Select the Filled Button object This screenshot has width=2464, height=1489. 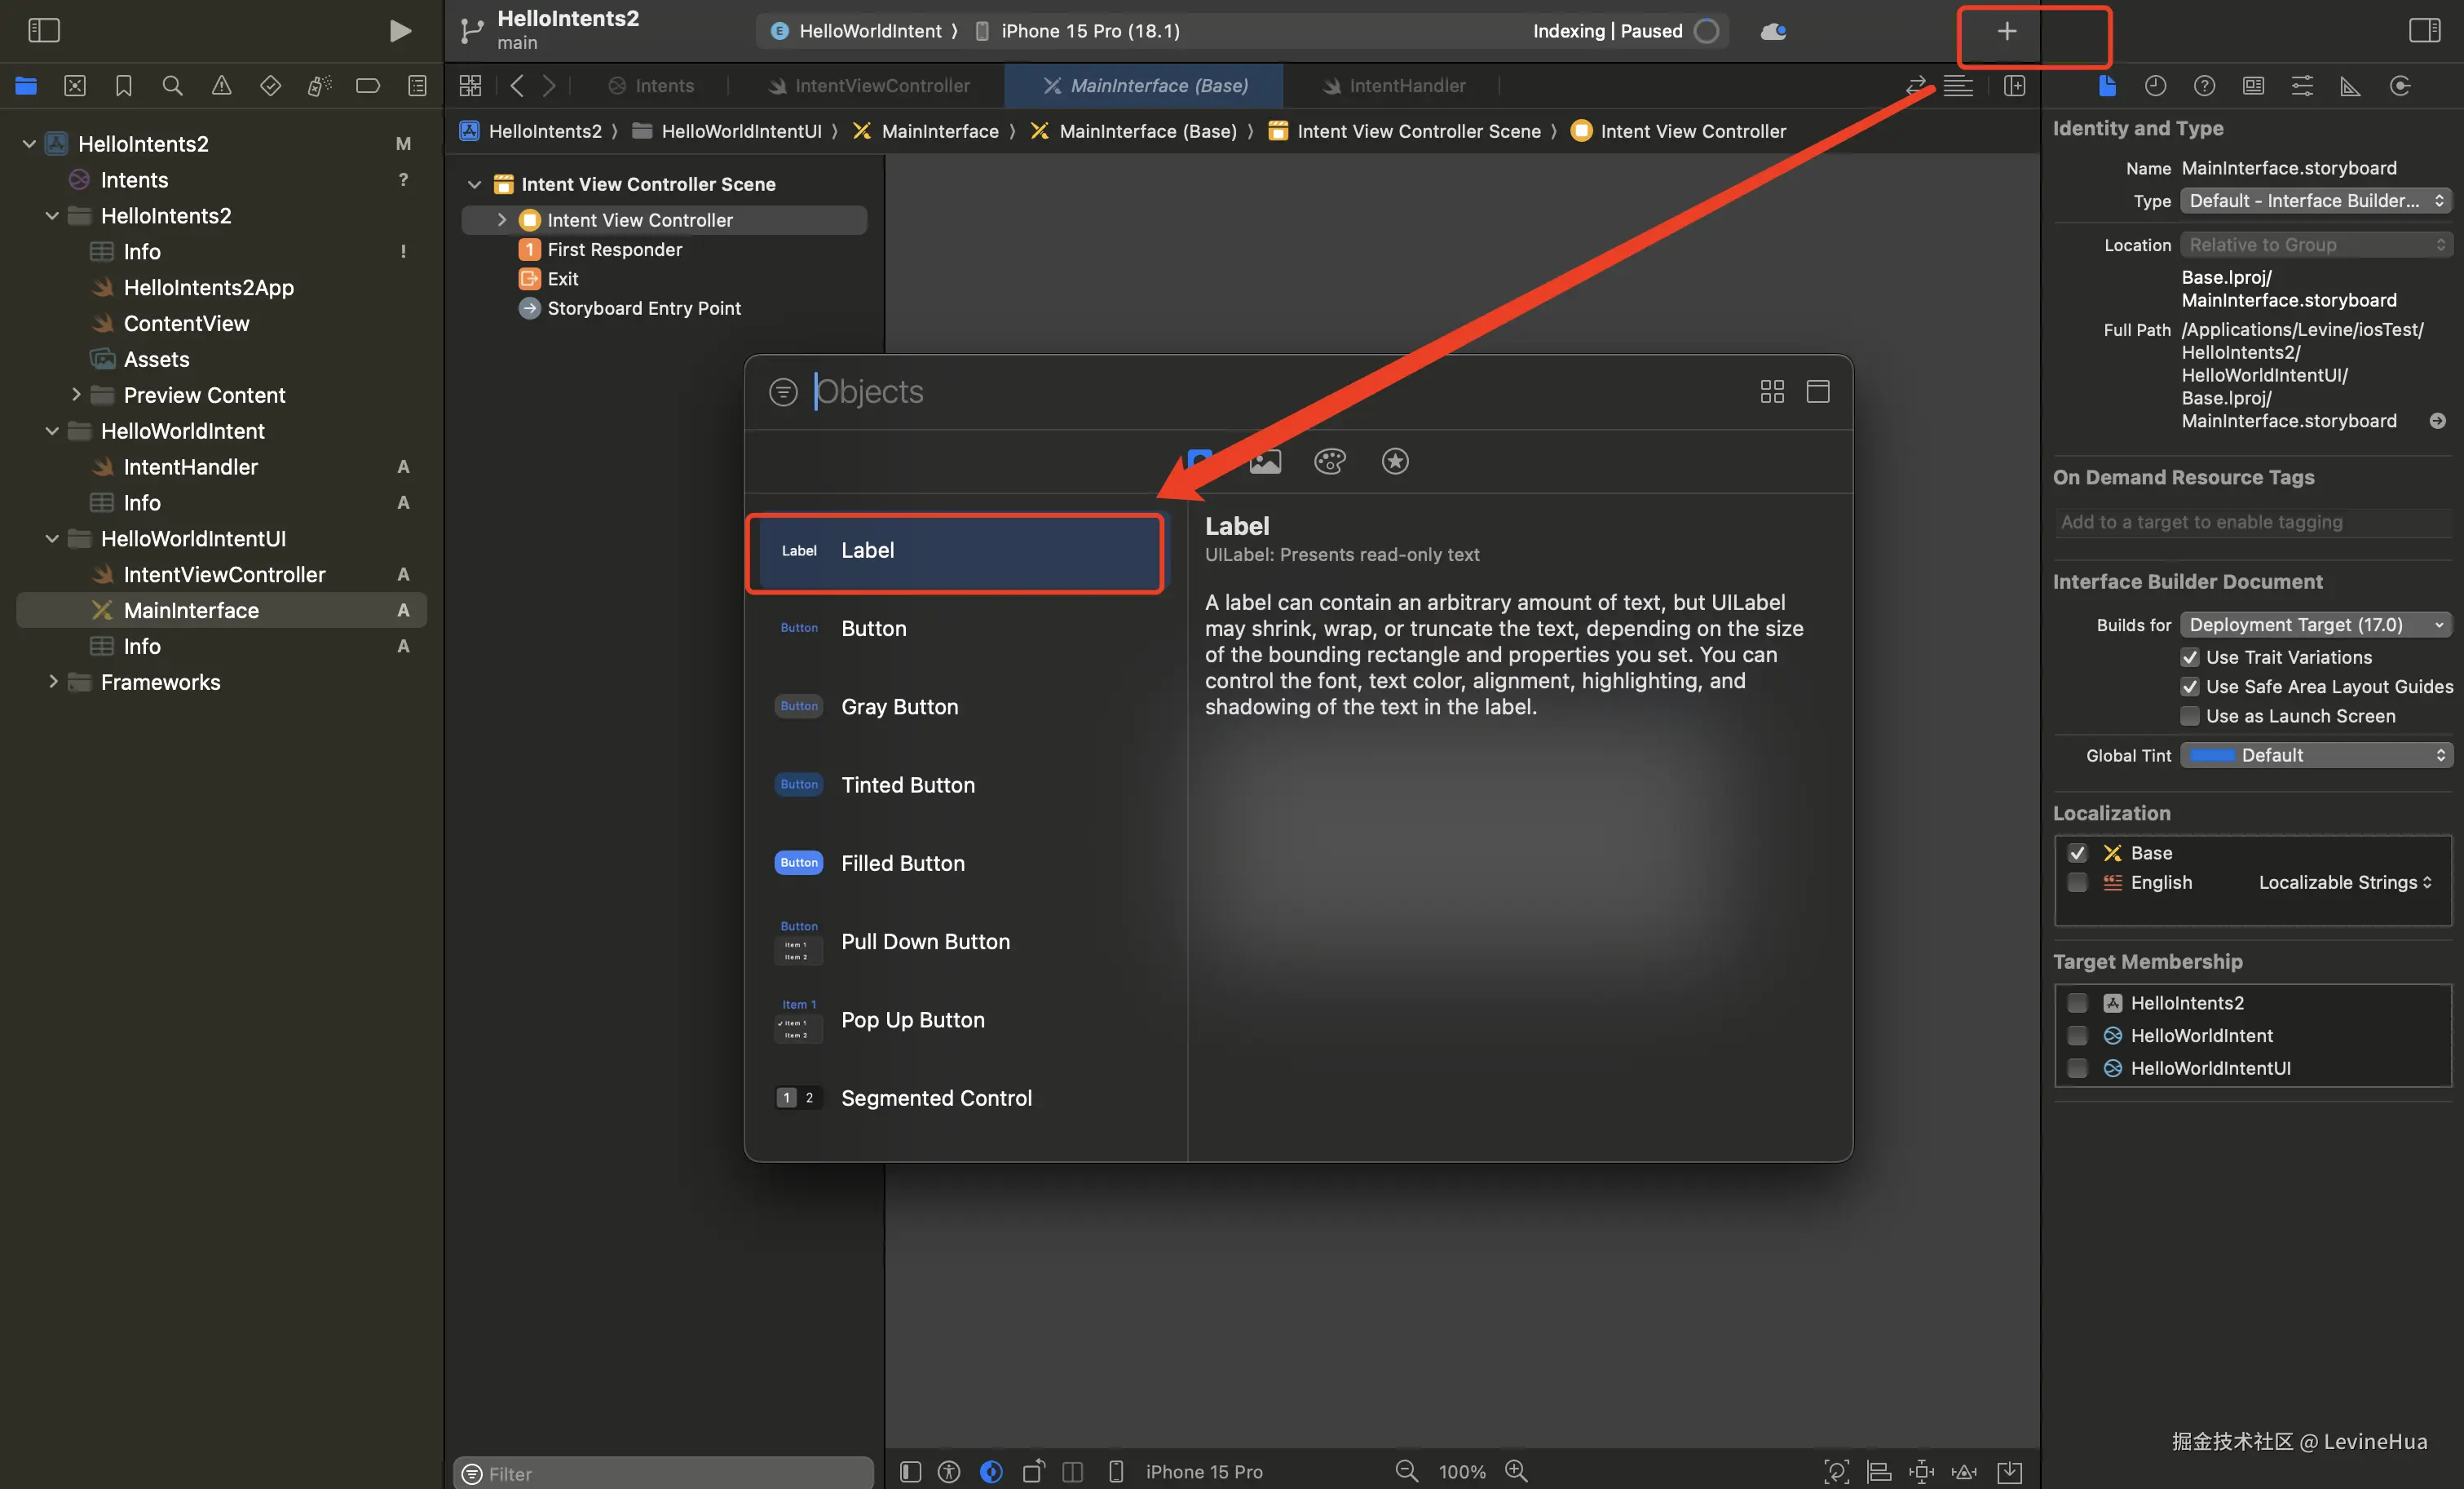coord(902,863)
